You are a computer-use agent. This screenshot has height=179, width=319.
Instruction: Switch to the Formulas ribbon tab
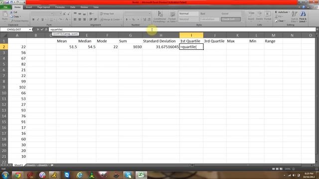(60, 7)
